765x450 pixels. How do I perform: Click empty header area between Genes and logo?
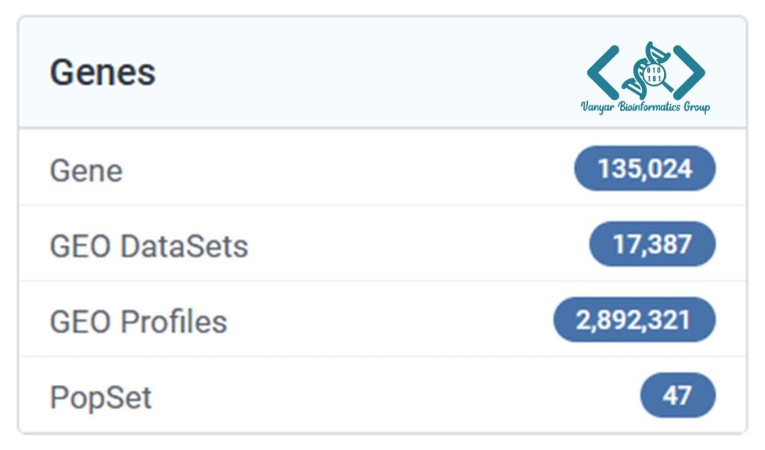pyautogui.click(x=366, y=73)
